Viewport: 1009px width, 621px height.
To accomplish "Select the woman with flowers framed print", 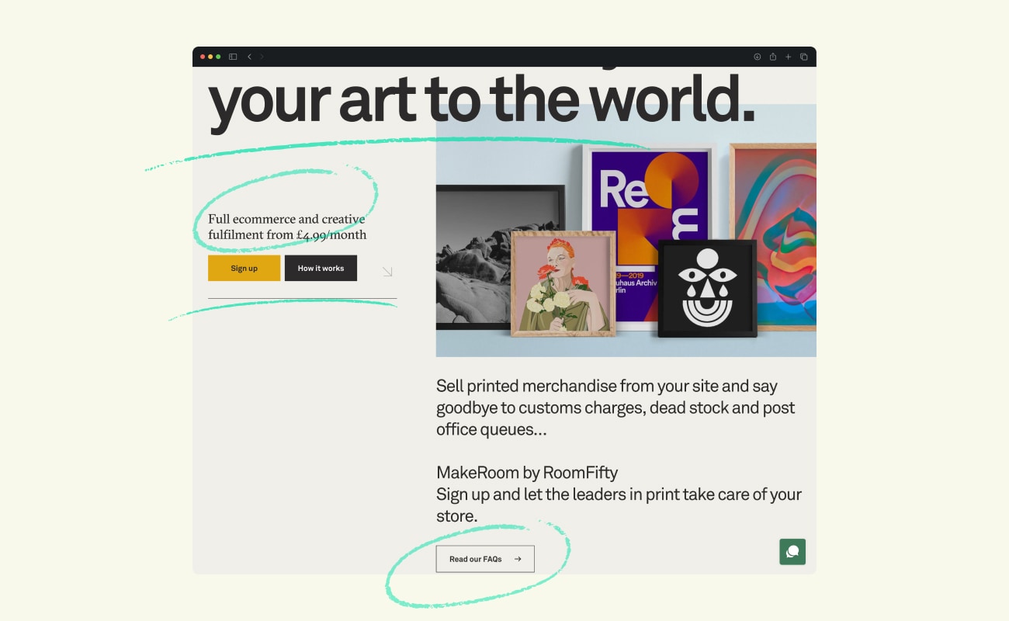I will point(563,283).
